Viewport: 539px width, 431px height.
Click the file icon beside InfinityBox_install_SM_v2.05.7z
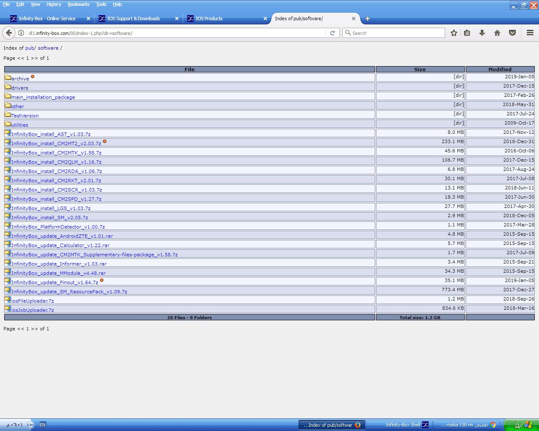click(x=8, y=216)
